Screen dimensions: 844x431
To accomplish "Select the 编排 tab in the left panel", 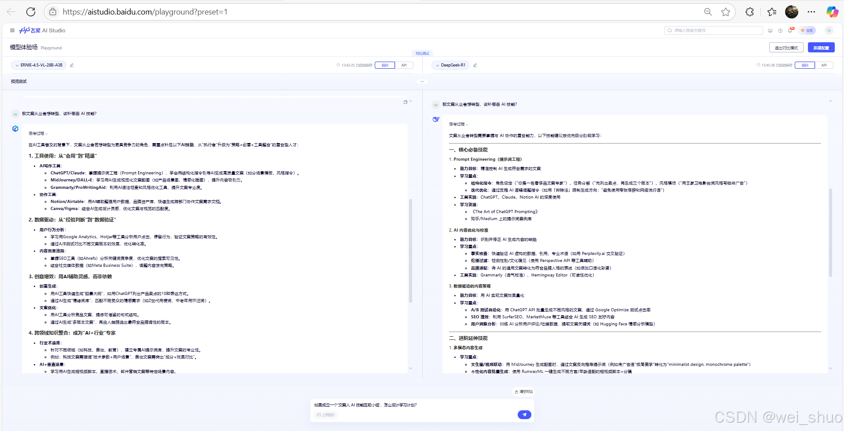I will (385, 65).
